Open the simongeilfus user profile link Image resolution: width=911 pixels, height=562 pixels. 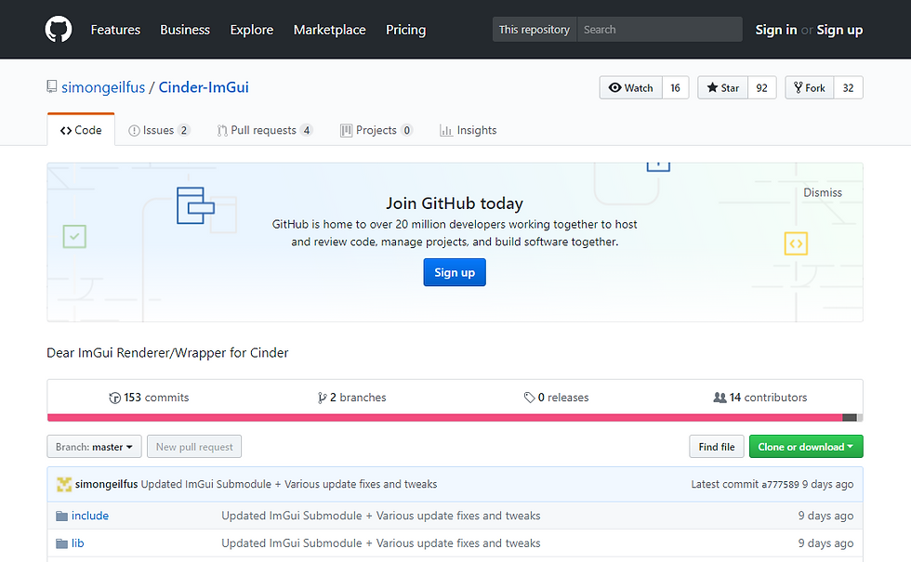103,87
